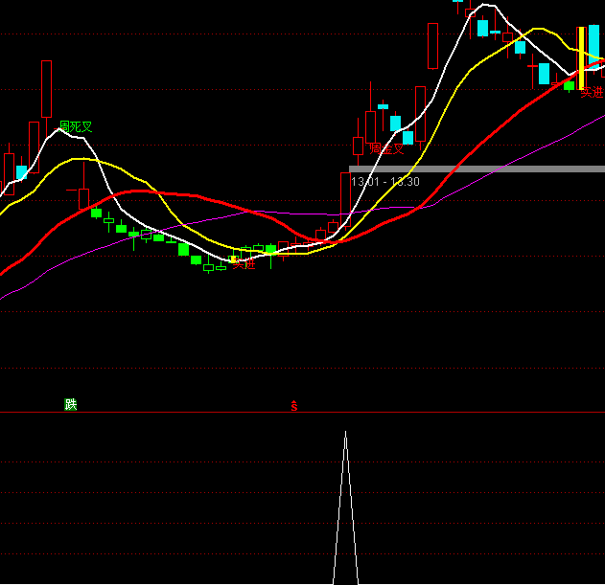
Task: Click the red $ marker on indicator line
Action: point(294,405)
